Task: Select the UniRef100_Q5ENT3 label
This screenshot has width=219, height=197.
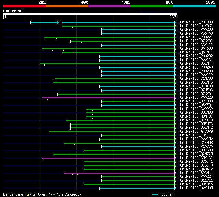Action: pyautogui.click(x=196, y=124)
